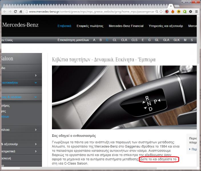Click the Mercedes-Benz logo text

pyautogui.click(x=20, y=25)
